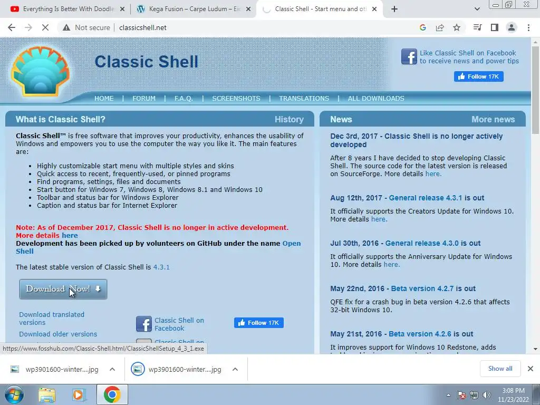Image resolution: width=540 pixels, height=405 pixels.
Task: Click the tab search chevron
Action: 477,9
